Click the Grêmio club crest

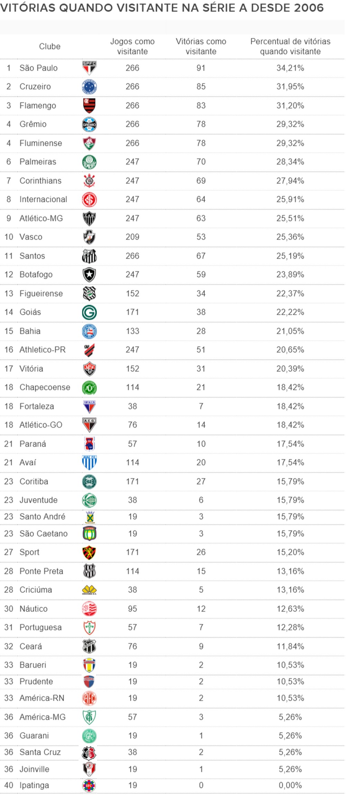[89, 125]
